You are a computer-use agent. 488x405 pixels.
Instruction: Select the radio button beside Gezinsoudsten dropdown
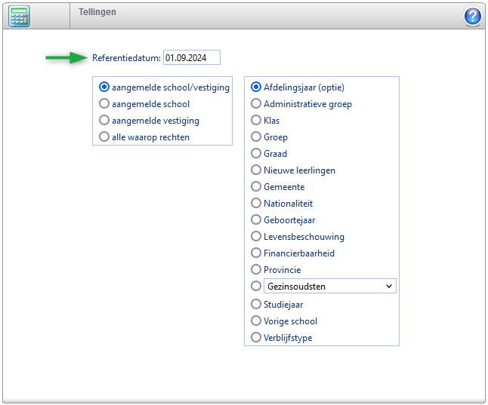click(257, 287)
